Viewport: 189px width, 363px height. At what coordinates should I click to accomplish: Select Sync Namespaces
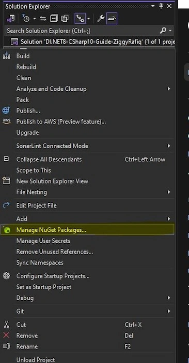[40, 263]
